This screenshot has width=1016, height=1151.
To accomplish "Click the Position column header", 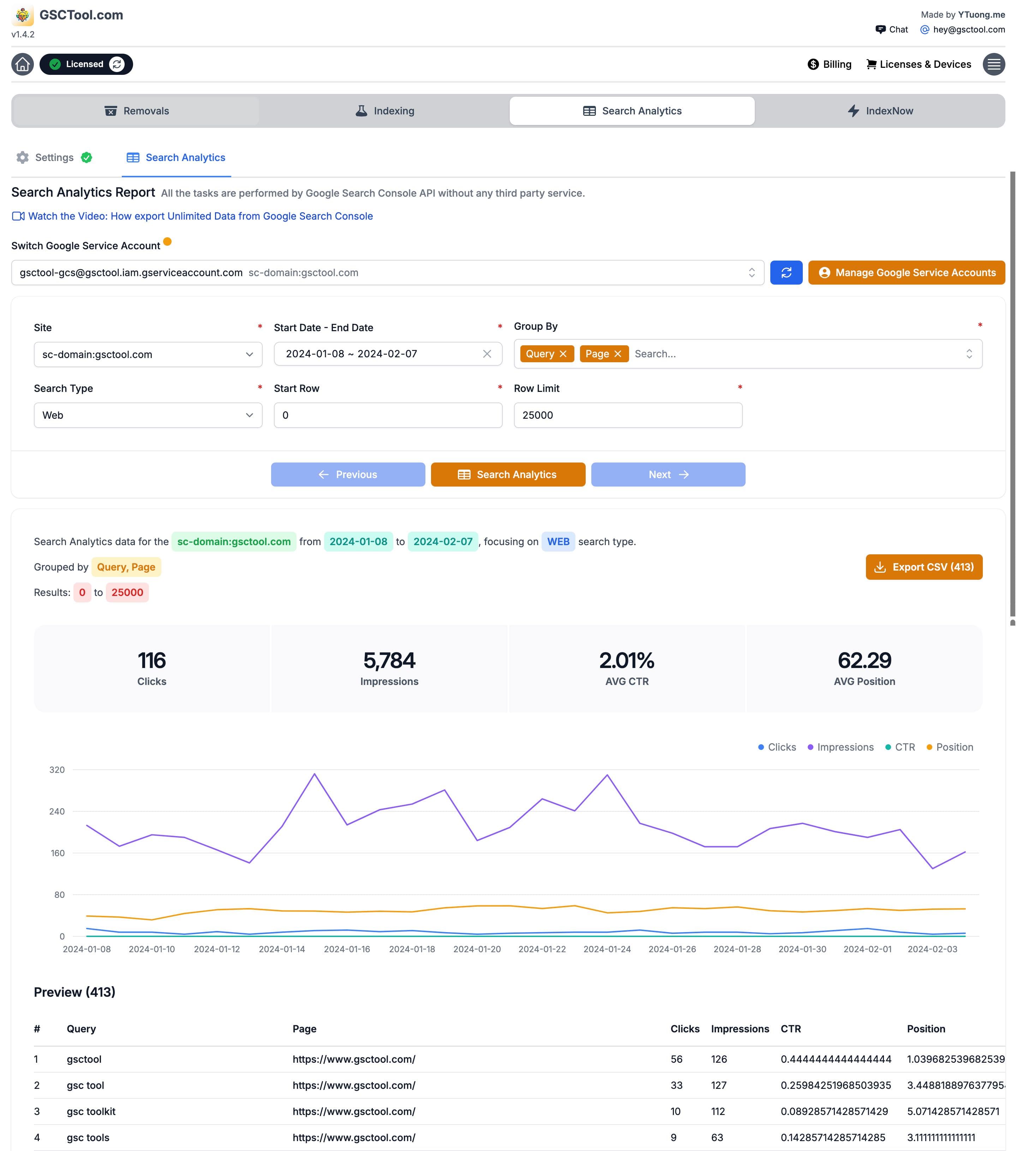I will [926, 1029].
